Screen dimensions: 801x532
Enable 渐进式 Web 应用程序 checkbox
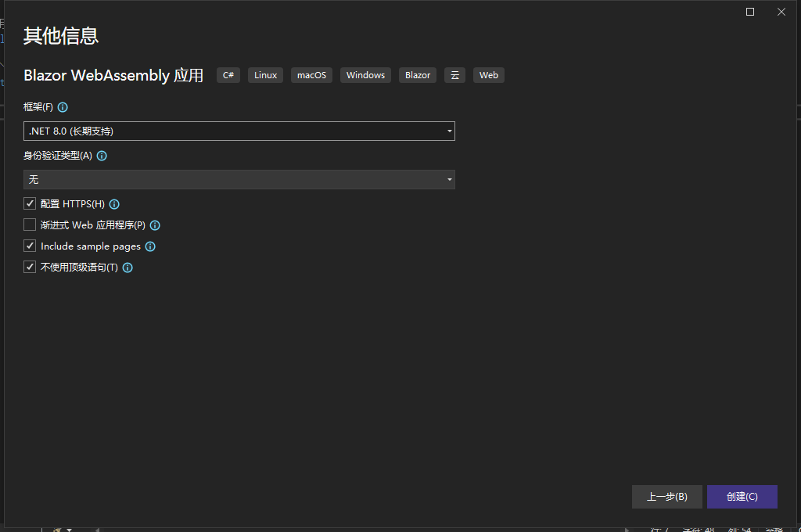[30, 225]
